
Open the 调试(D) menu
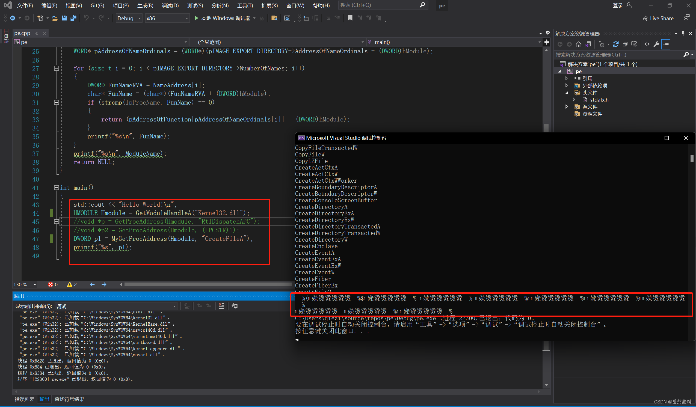(x=170, y=5)
